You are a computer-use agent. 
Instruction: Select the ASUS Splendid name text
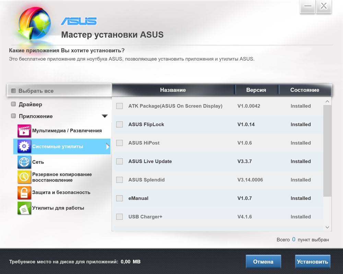146,180
